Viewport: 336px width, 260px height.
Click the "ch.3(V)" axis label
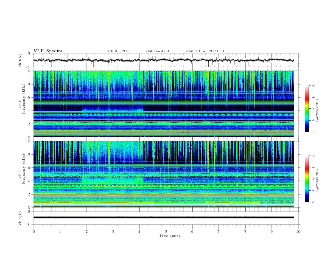20,218
